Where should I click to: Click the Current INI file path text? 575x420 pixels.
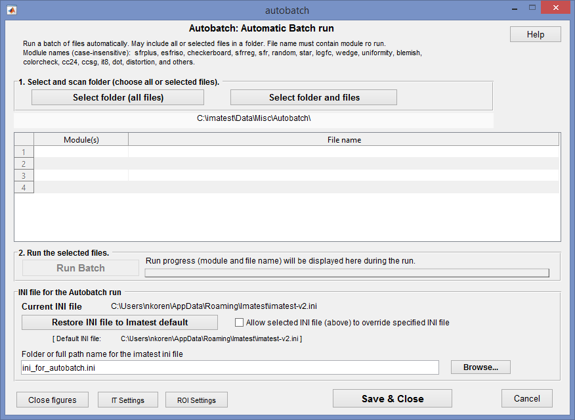214,306
